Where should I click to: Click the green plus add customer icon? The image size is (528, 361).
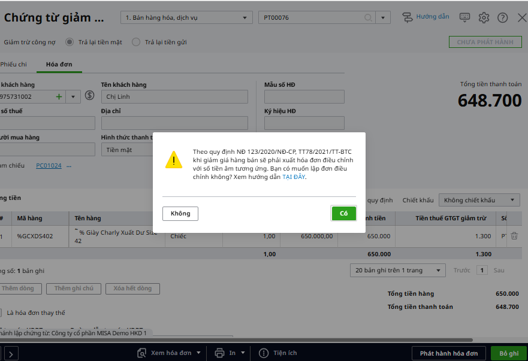59,96
